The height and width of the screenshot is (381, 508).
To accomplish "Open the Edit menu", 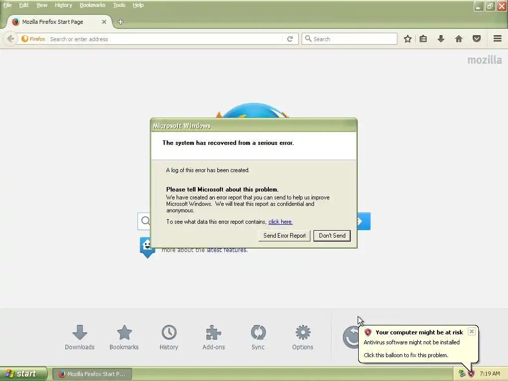I will [x=24, y=5].
